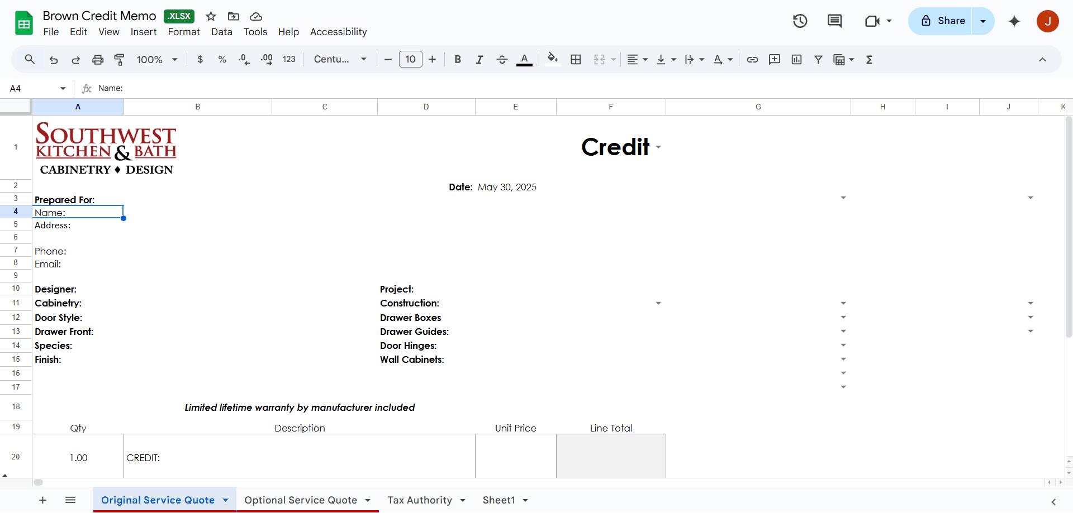Image resolution: width=1073 pixels, height=513 pixels.
Task: Show side panel chevron
Action: coord(1053,502)
